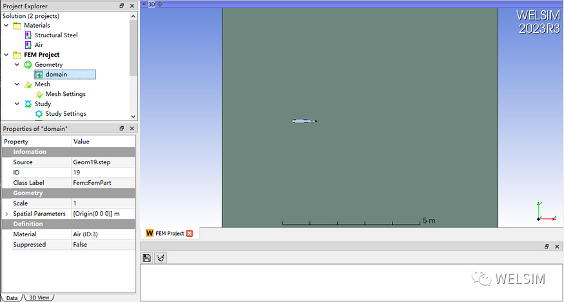Click the crosshair icon in 3D view header

click(x=160, y=4)
